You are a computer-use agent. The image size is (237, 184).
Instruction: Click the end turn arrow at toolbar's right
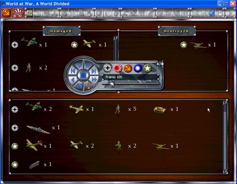(230, 13)
